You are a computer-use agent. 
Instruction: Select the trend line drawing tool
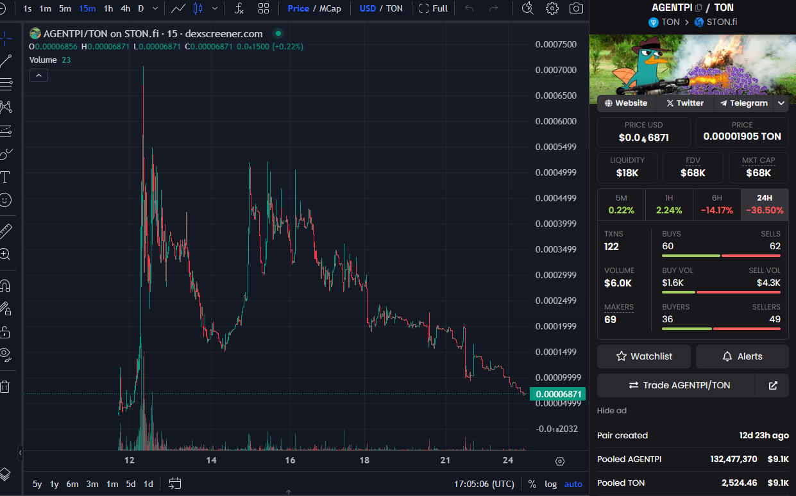(x=5, y=62)
